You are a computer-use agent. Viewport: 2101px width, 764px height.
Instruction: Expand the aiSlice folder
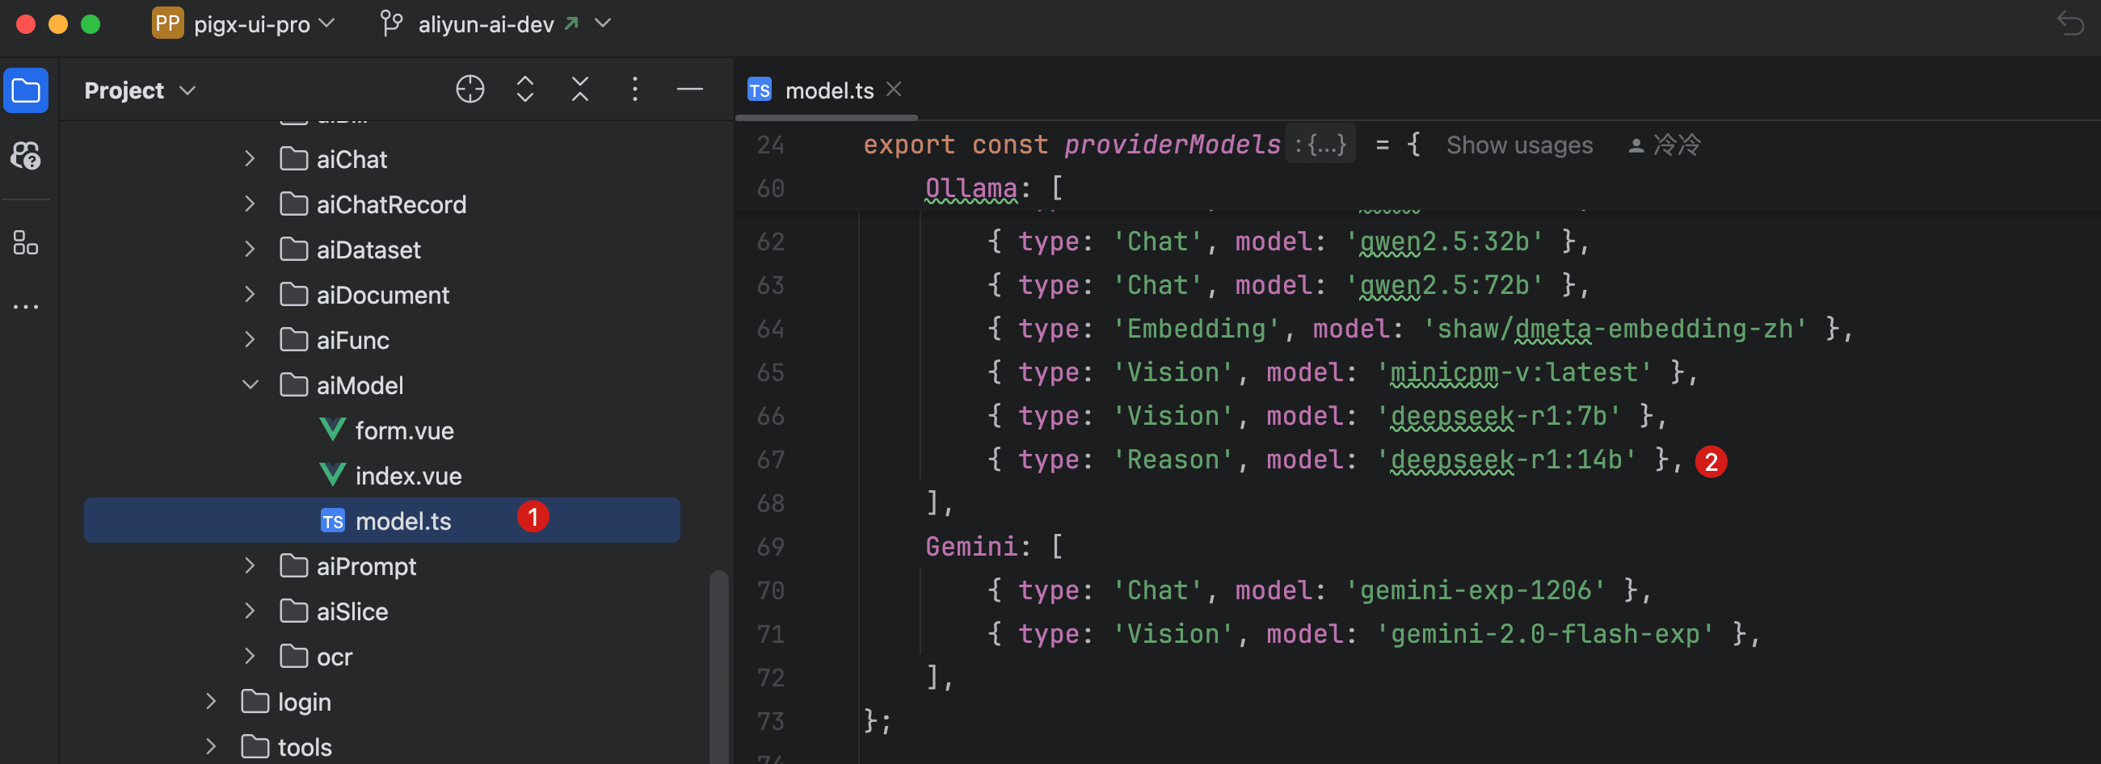[x=250, y=611]
